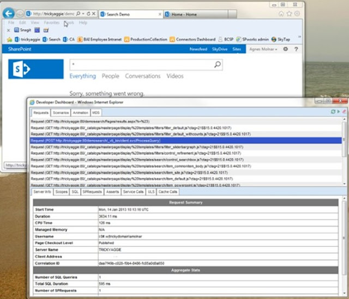The width and height of the screenshot is (349, 299).
Task: Click the Snagit toolbar button
Action: [22, 30]
